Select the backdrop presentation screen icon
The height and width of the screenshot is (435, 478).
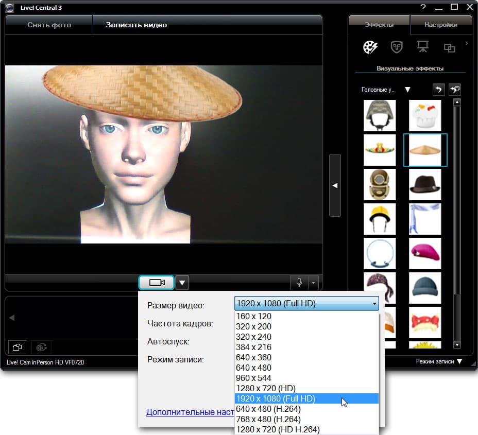click(423, 47)
